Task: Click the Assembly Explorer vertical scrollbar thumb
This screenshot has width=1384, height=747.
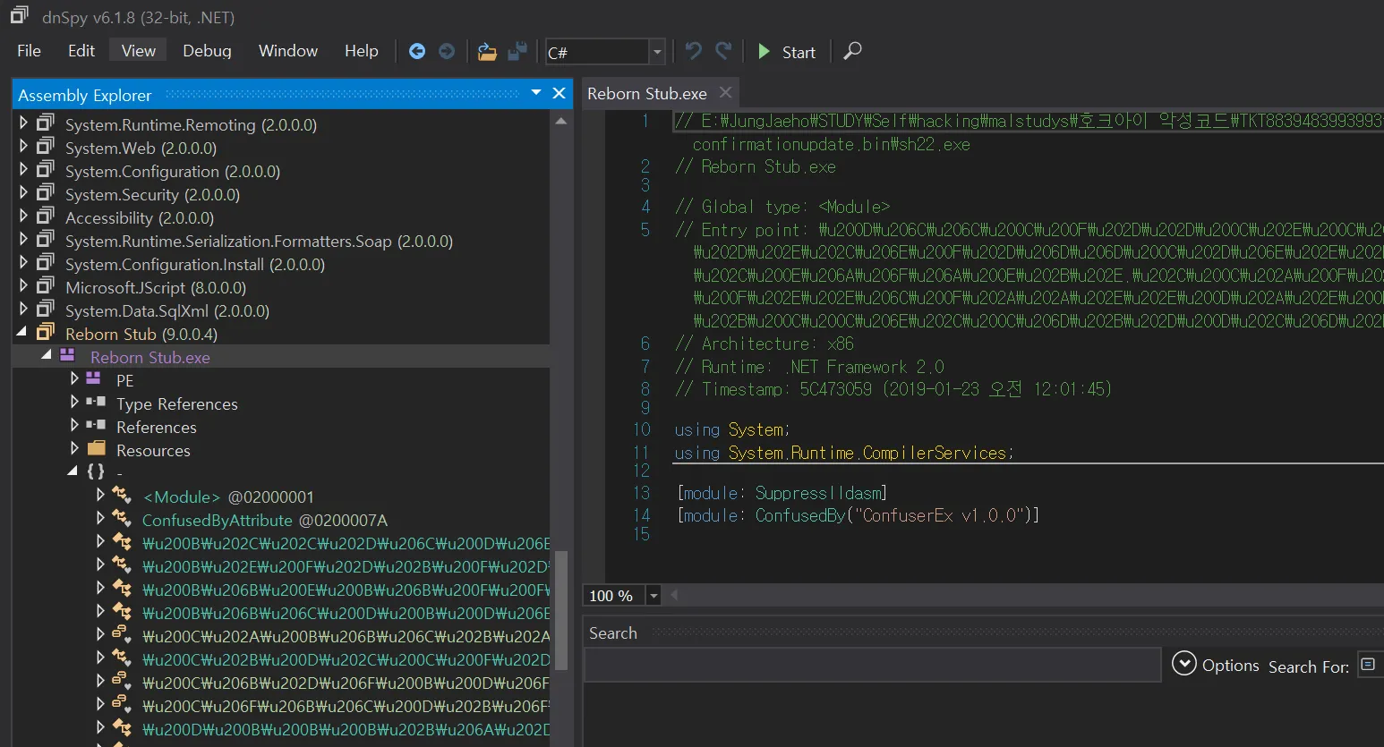Action: (x=561, y=608)
